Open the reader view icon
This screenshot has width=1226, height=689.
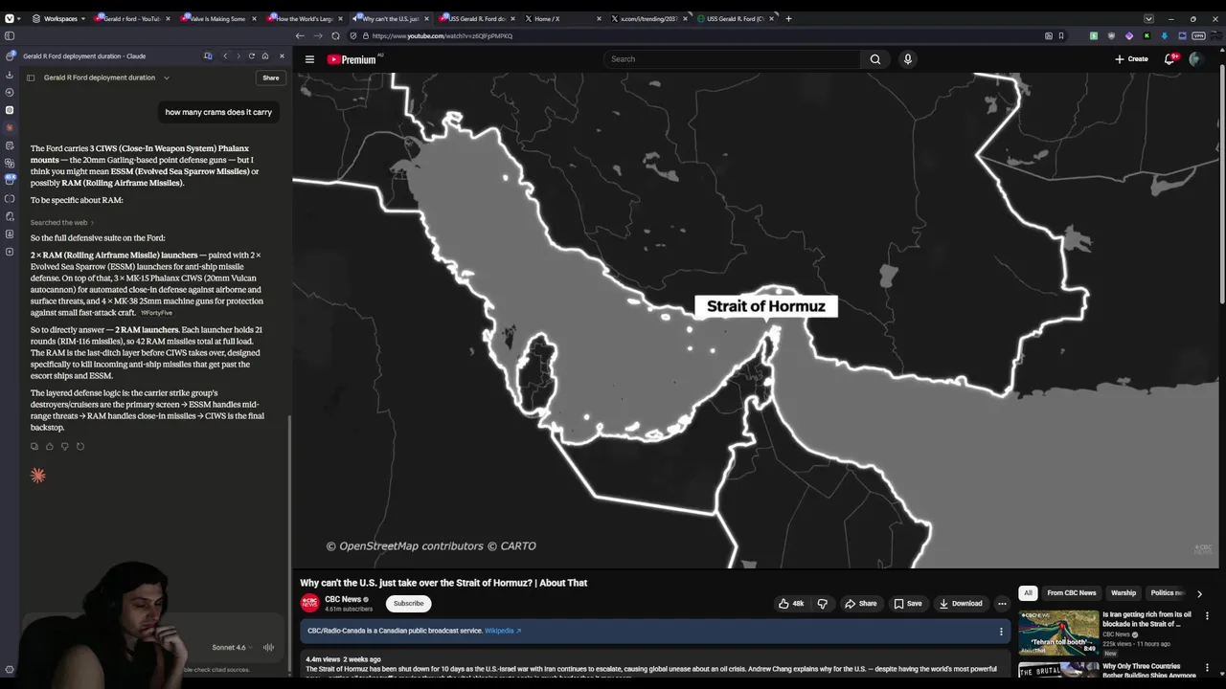[x=1048, y=35]
